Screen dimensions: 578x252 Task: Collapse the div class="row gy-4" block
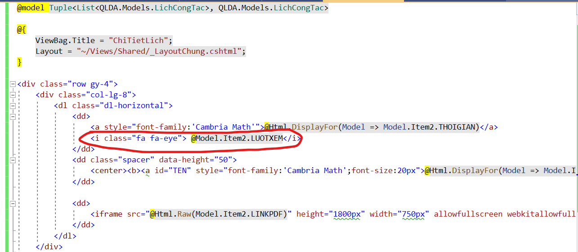click(x=13, y=84)
